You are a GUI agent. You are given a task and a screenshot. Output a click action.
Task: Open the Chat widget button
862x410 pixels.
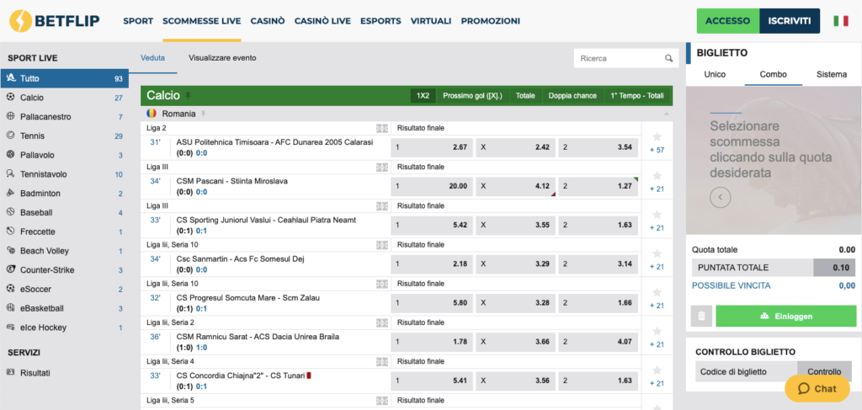click(817, 389)
